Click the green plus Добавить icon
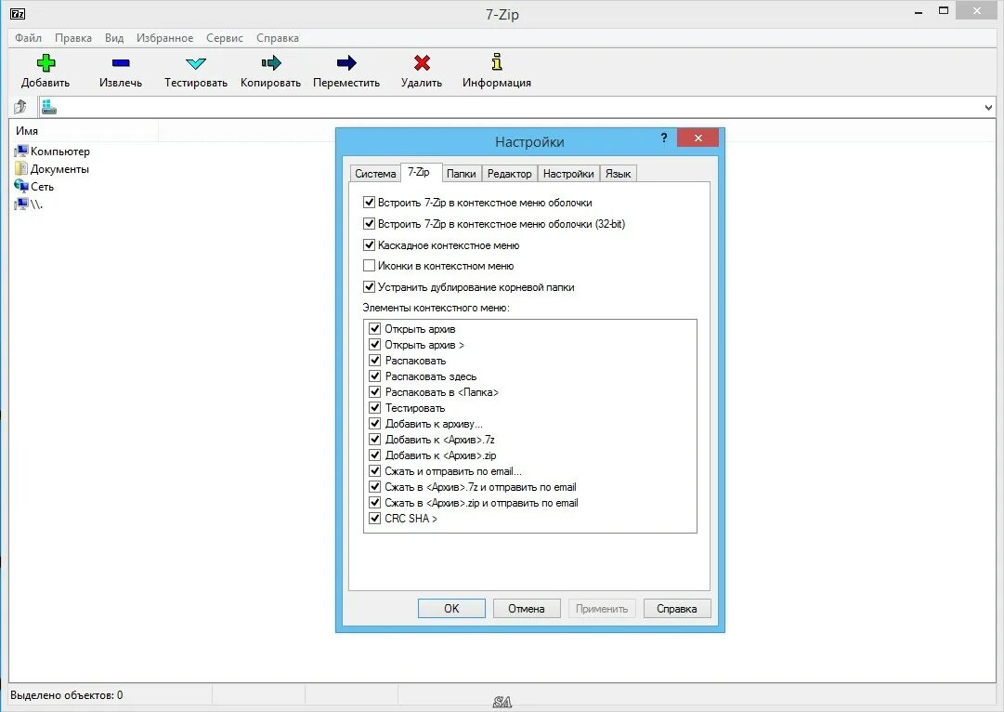The width and height of the screenshot is (1004, 712). (x=46, y=63)
